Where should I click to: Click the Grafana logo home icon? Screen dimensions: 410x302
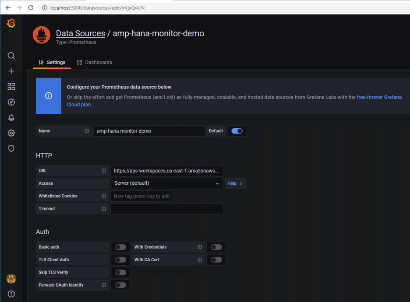11,23
